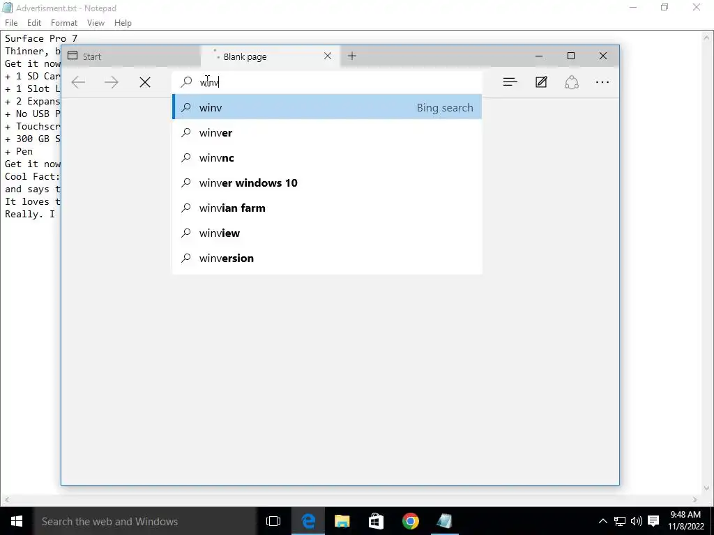Open the Action Center notification icon
714x535 pixels.
coord(653,521)
